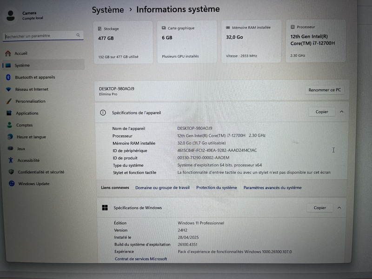Focus the Rechercher un paramètre field

(x=43, y=36)
